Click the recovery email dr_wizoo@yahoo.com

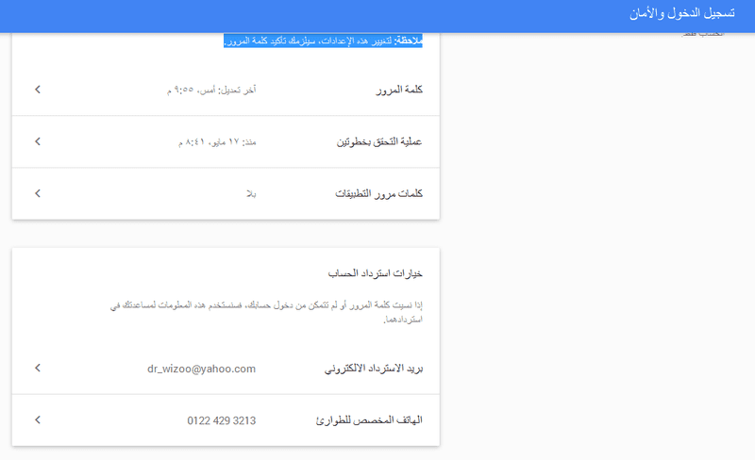point(201,369)
